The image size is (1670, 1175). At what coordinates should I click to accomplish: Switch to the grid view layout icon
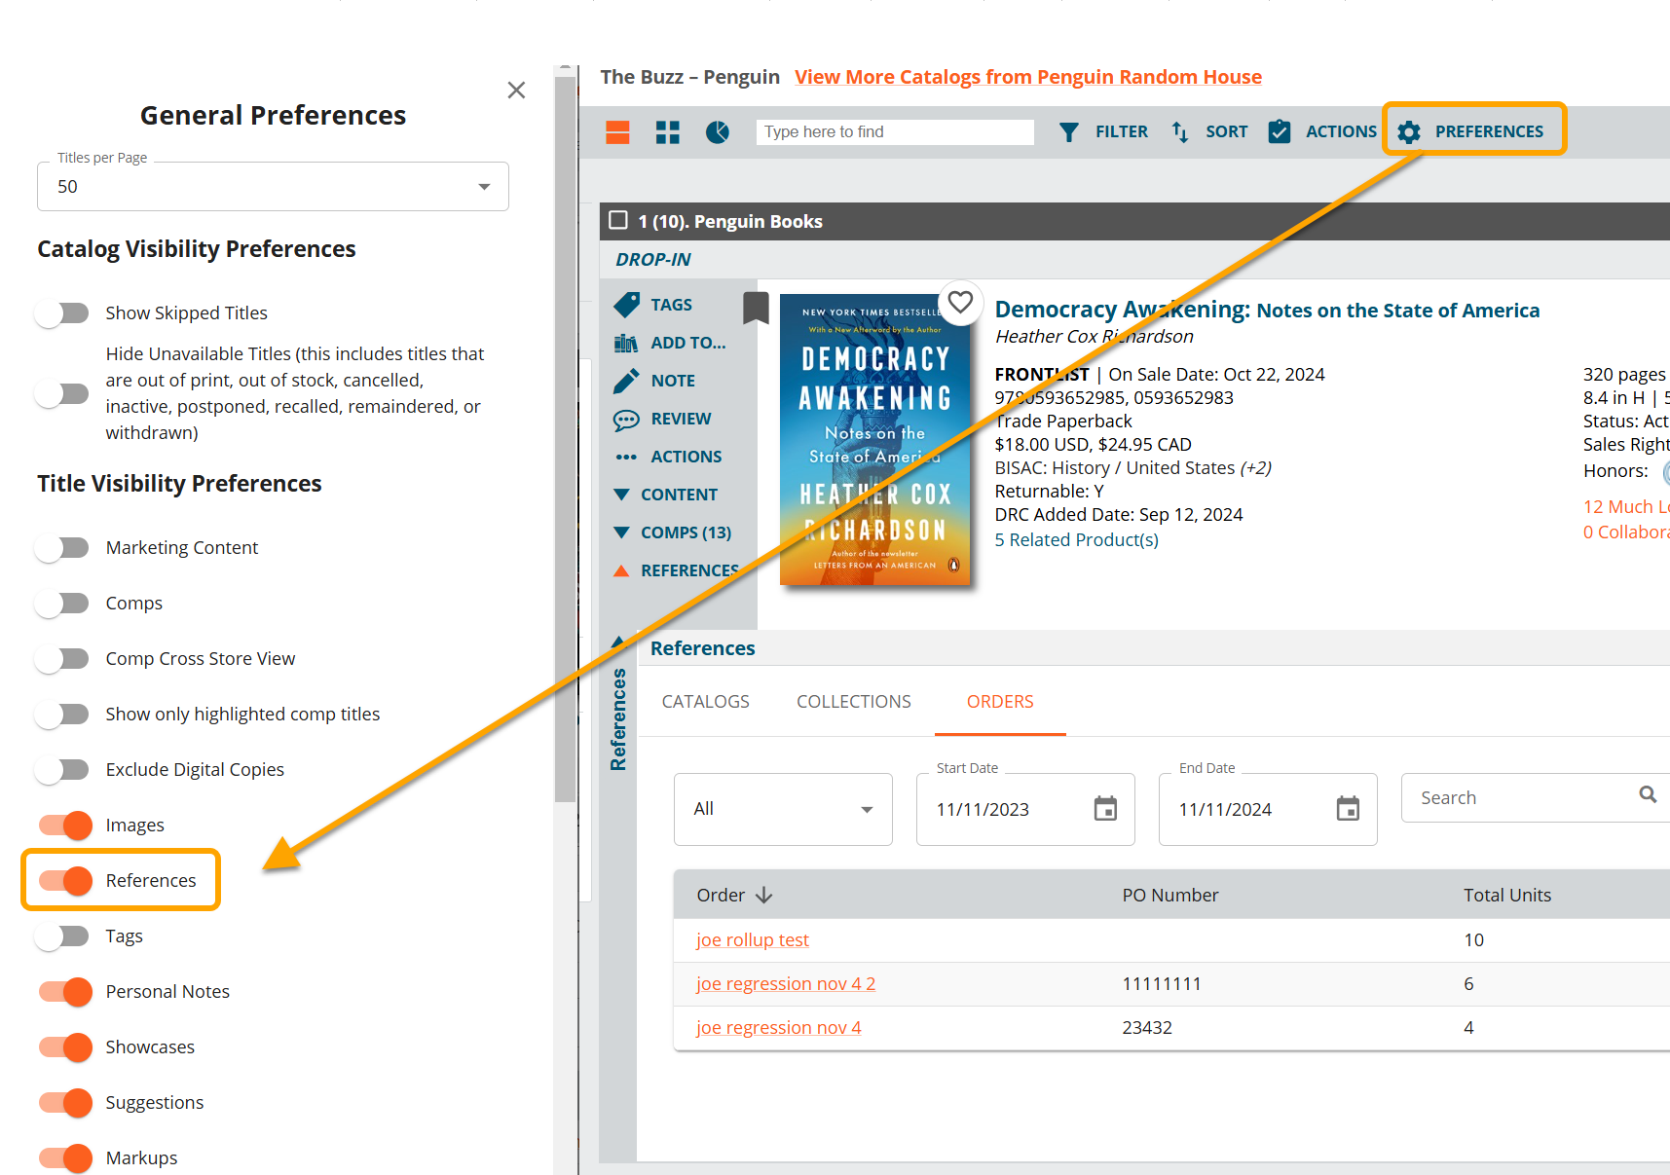(667, 132)
